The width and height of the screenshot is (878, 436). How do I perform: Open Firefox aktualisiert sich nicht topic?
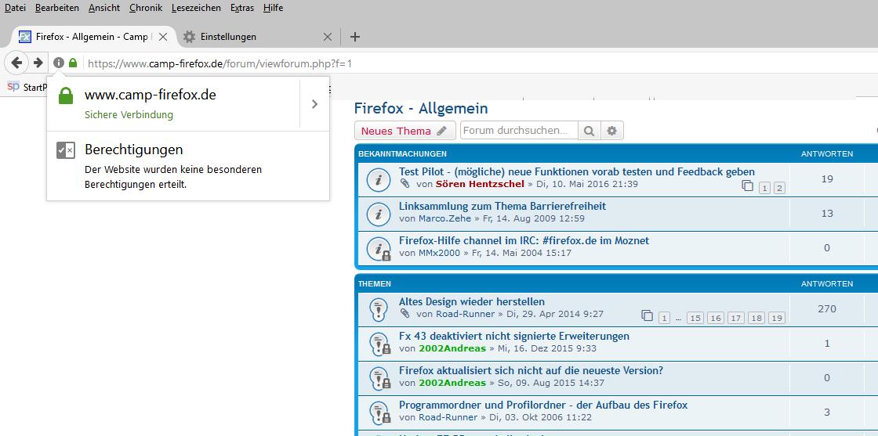531,370
